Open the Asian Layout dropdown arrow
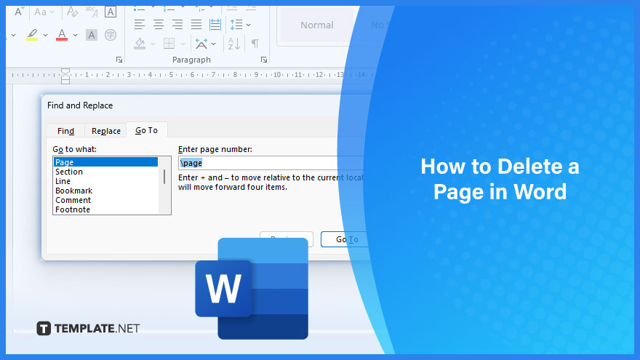Viewport: 640px width, 360px height. pos(214,44)
